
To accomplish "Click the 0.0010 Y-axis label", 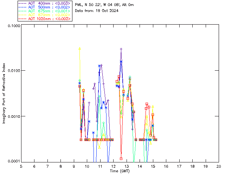I will tap(14, 116).
